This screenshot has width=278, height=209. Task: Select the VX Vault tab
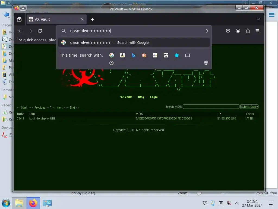click(56, 19)
